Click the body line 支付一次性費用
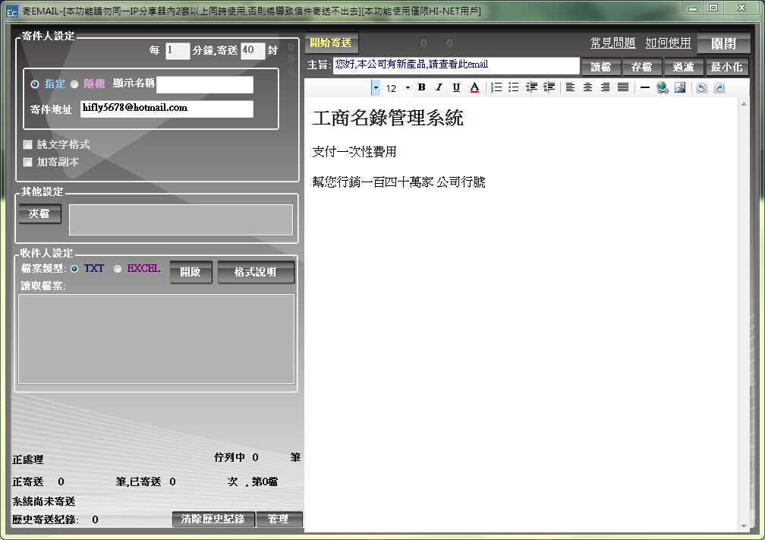The height and width of the screenshot is (540, 765). (x=354, y=152)
